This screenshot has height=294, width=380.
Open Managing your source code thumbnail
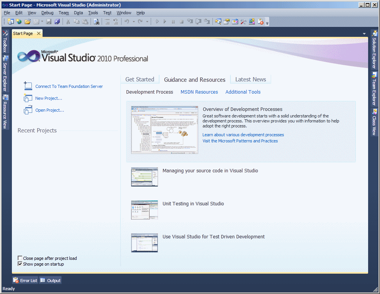point(145,177)
